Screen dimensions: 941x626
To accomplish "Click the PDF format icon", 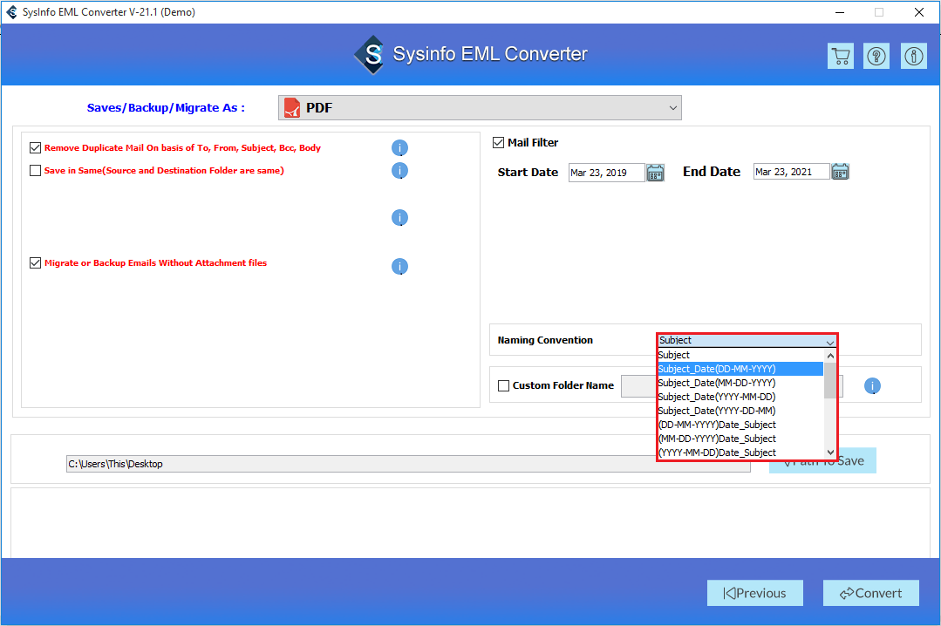I will click(291, 108).
